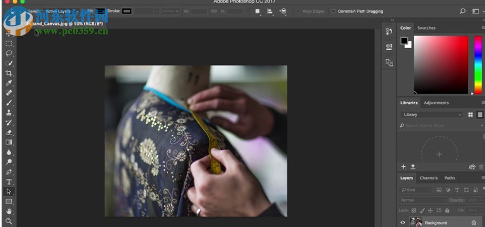Open the History panel icon
This screenshot has height=227, width=485.
(x=389, y=31)
